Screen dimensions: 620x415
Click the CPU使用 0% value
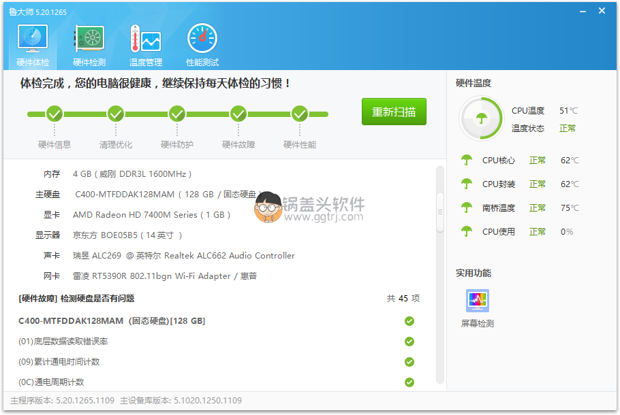pyautogui.click(x=567, y=232)
